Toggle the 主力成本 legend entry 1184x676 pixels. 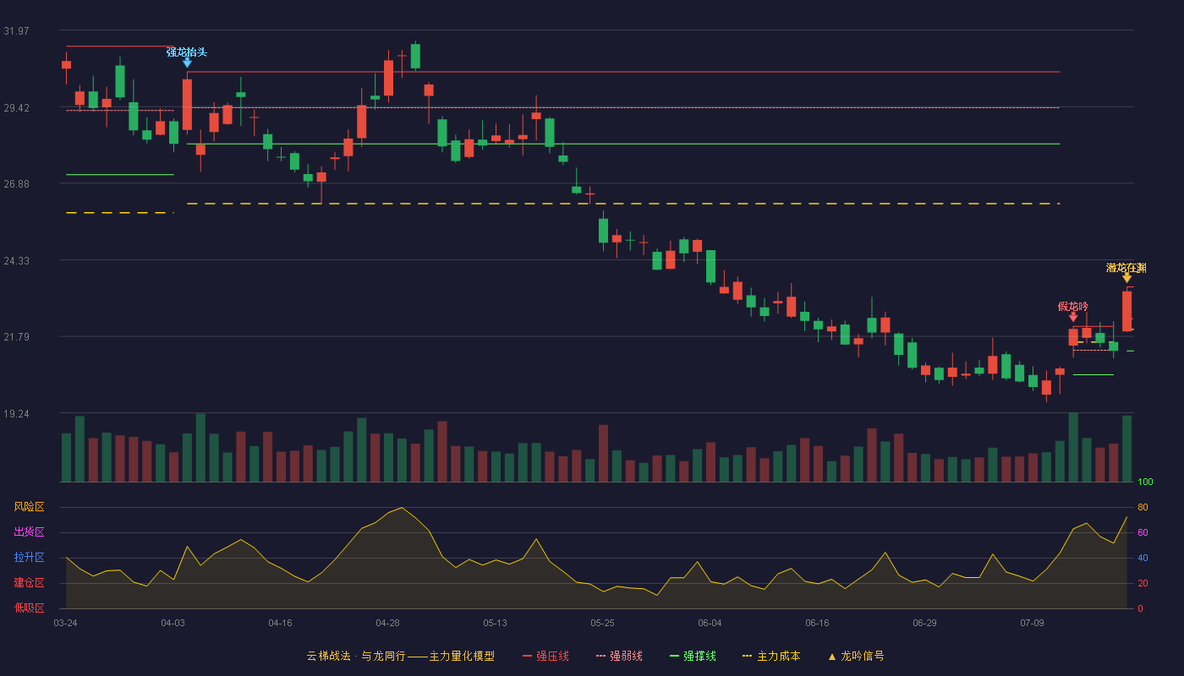coord(771,656)
